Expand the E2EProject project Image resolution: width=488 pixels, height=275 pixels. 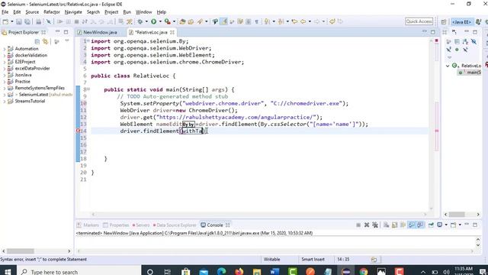point(5,62)
